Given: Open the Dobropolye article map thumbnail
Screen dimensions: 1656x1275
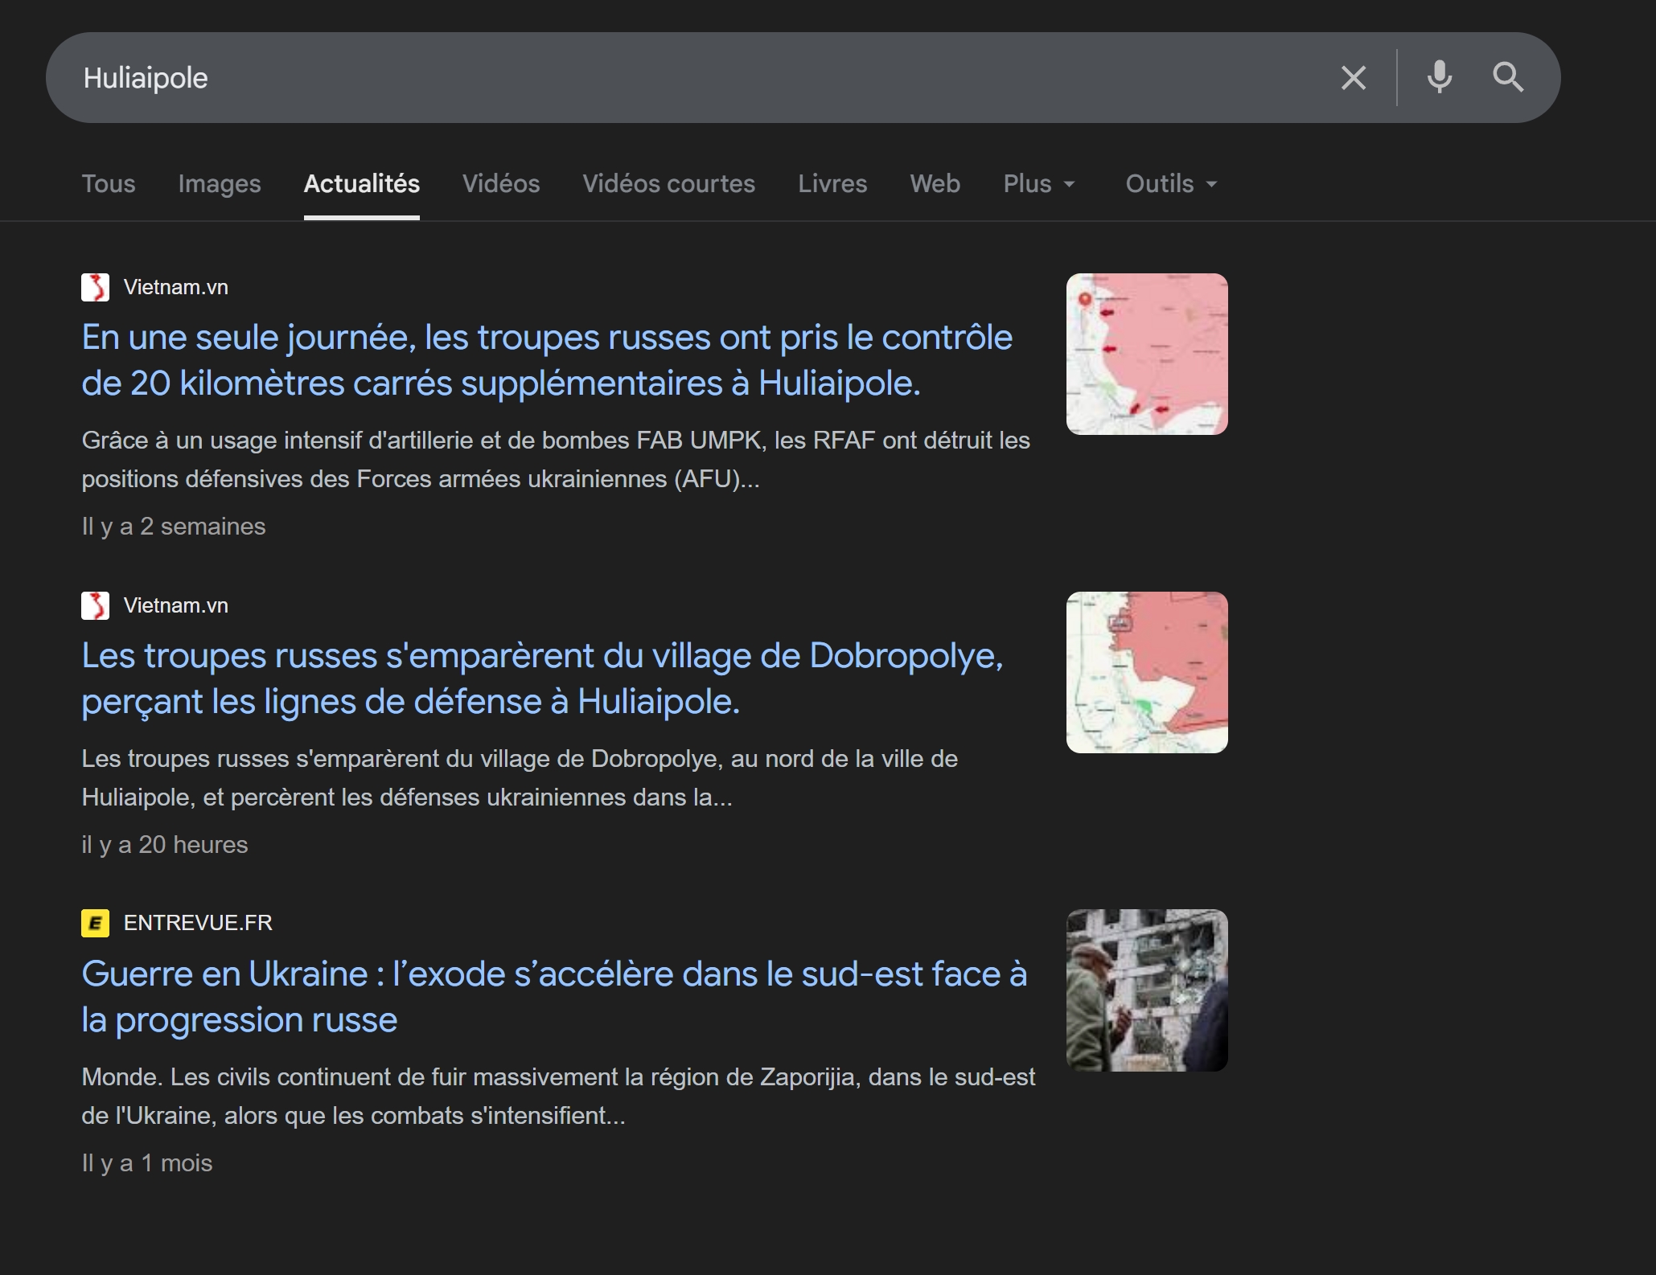Looking at the screenshot, I should (x=1147, y=672).
